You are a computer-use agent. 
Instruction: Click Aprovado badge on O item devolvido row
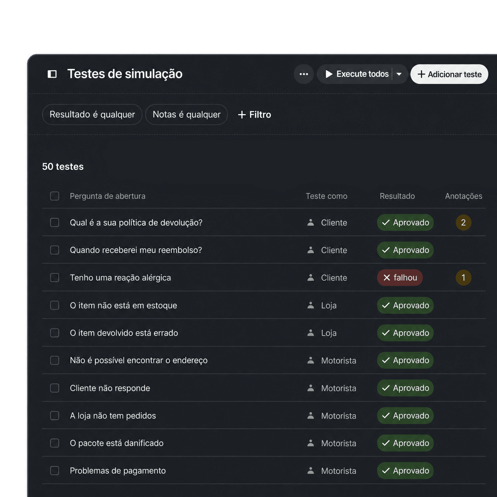coord(405,333)
